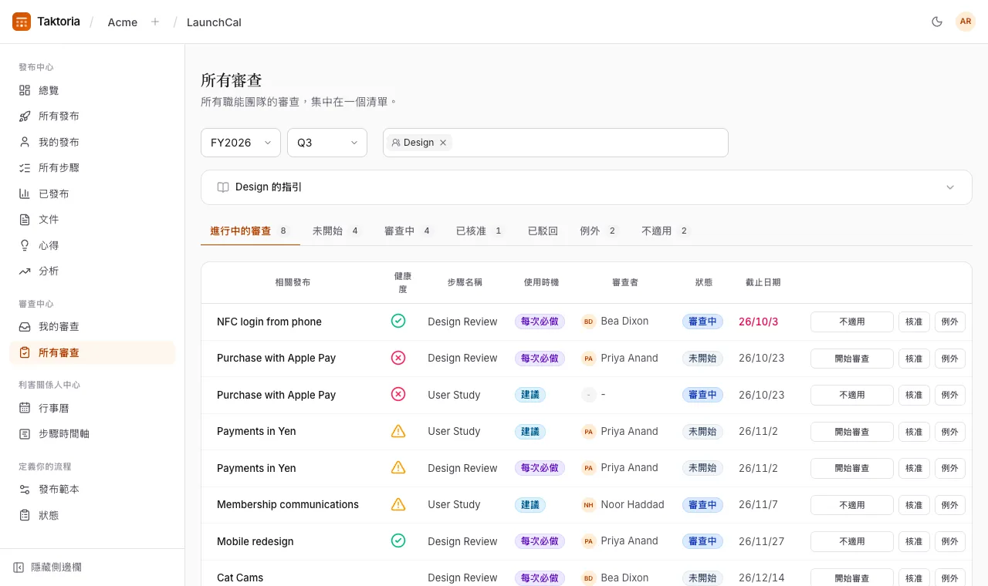This screenshot has width=988, height=586.
Task: Click the team filter input field
Action: (556, 143)
